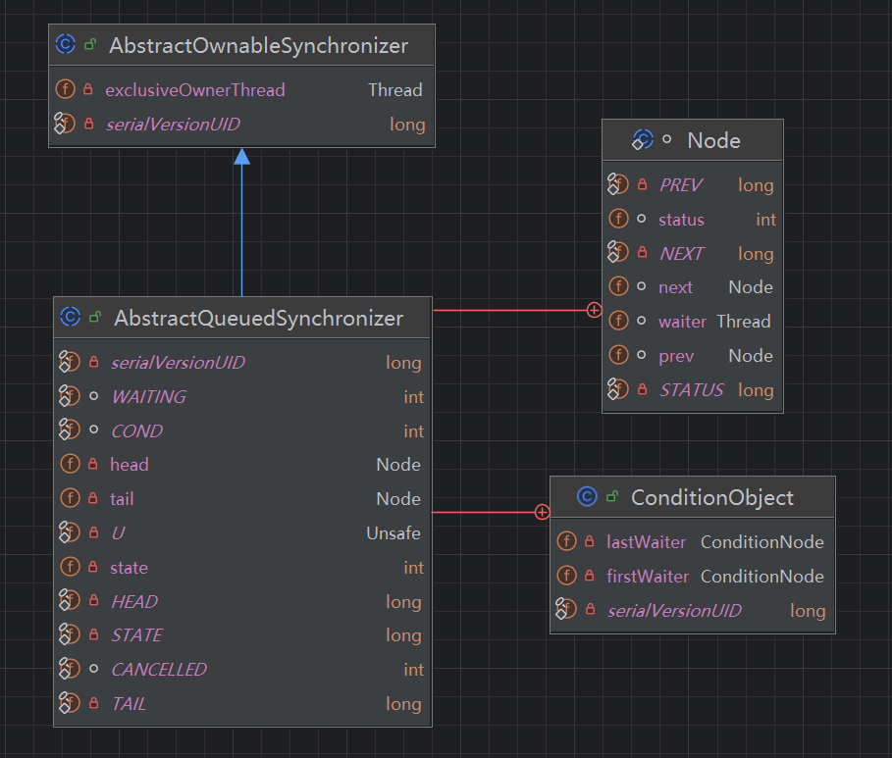
Task: Select the state field in AbstractQueuedSynchronizer
Action: point(129,568)
